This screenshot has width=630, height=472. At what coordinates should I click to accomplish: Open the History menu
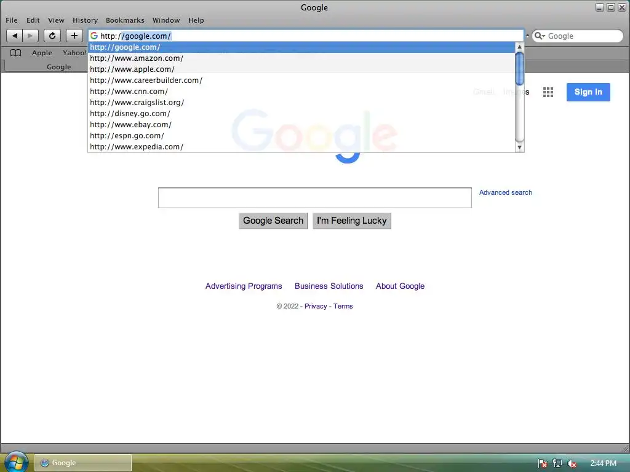click(85, 20)
